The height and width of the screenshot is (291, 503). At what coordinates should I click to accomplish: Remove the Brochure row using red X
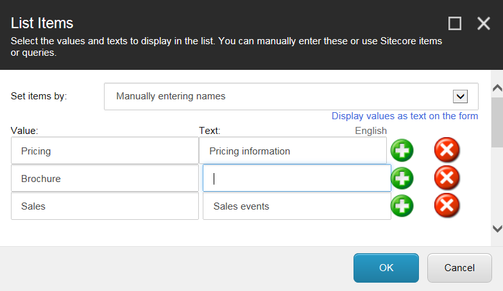click(x=447, y=178)
